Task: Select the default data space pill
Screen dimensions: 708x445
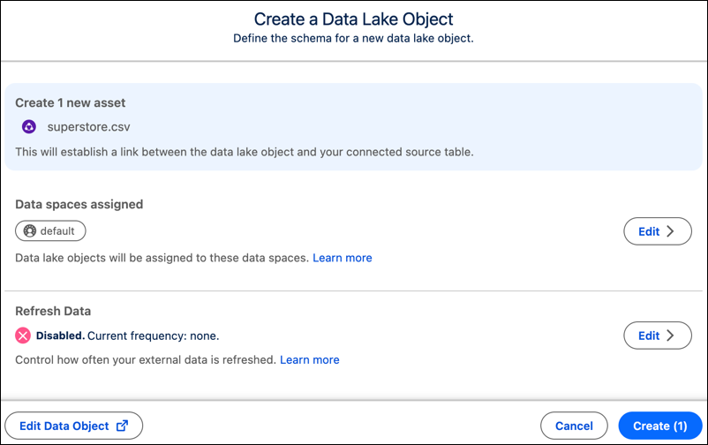Action: (50, 230)
